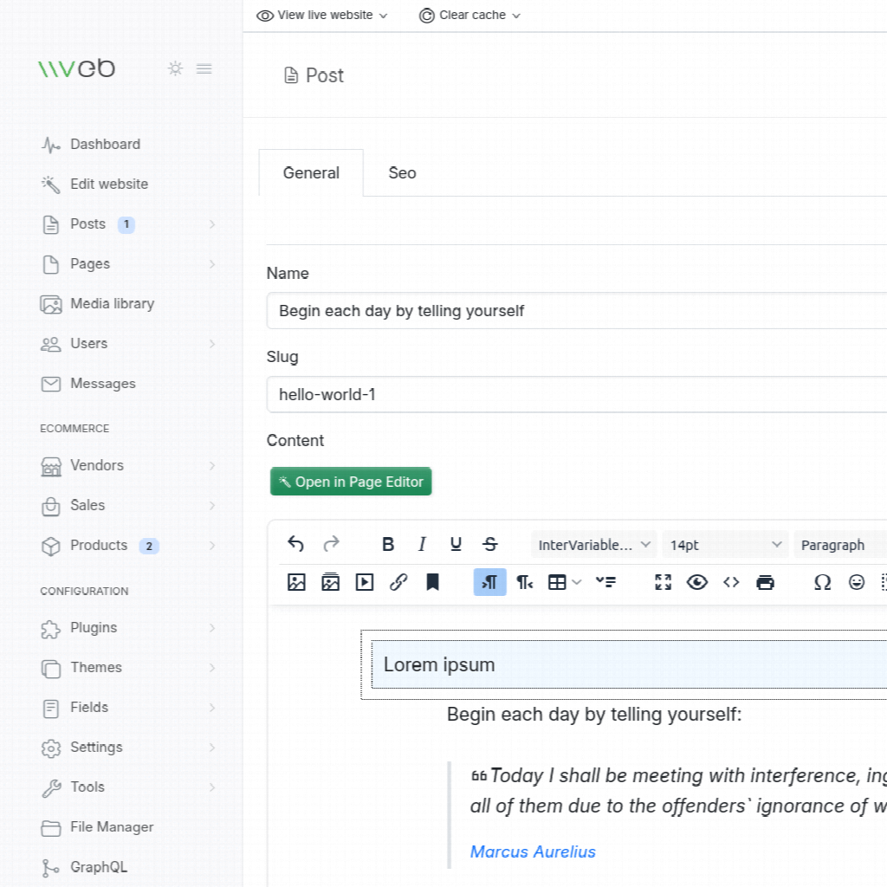Open Media library from the sidebar
This screenshot has width=887, height=887.
[112, 304]
